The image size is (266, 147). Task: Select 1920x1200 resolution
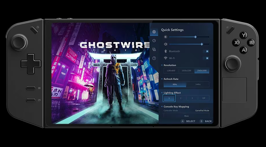[x=186, y=71]
